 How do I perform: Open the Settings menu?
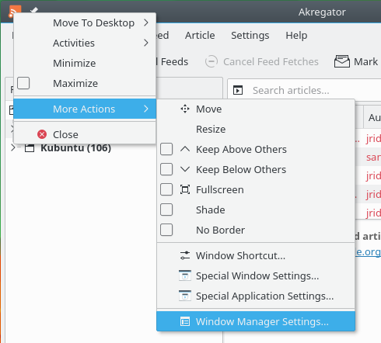[250, 36]
